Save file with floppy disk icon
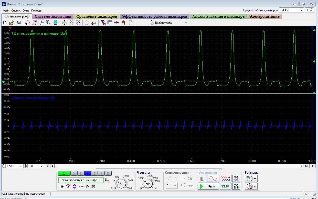318x199 pixels. point(18,23)
